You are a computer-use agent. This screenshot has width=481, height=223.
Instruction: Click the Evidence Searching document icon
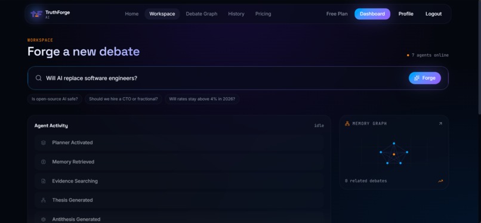pyautogui.click(x=43, y=181)
